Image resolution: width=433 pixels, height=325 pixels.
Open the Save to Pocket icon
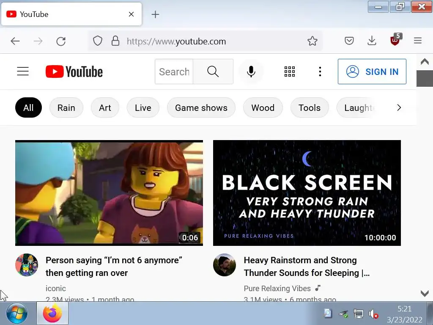[349, 41]
